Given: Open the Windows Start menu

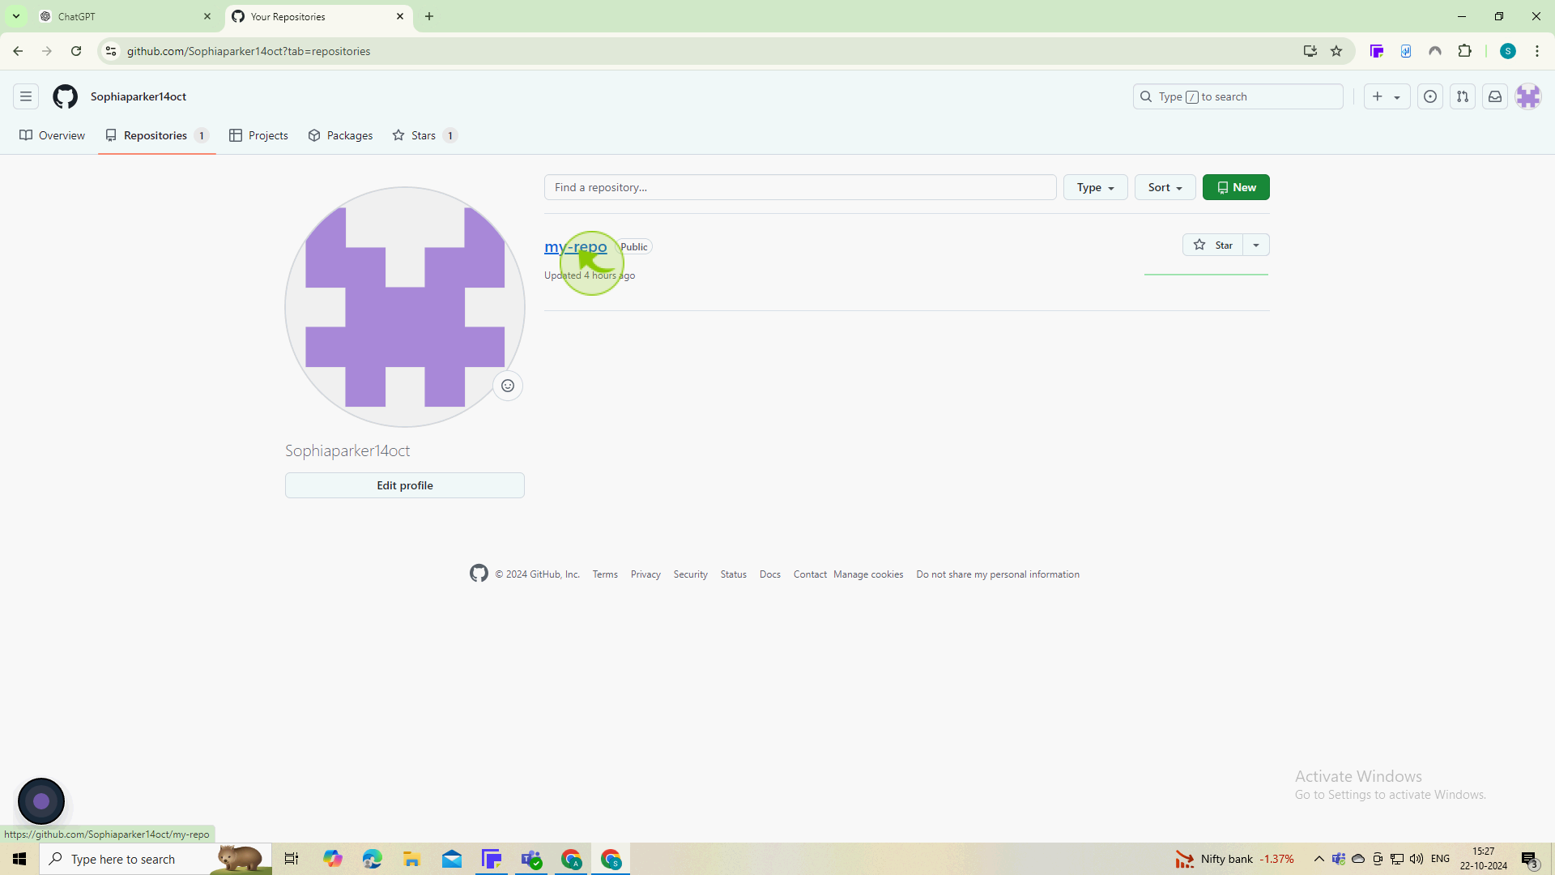Looking at the screenshot, I should [19, 859].
